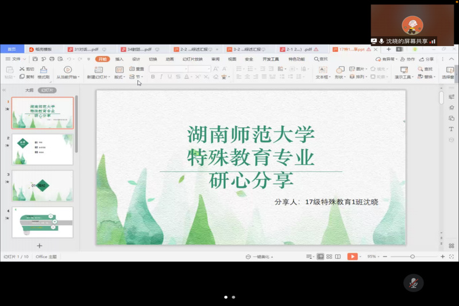
Task: Toggle Bold text formatting
Action: click(x=153, y=77)
